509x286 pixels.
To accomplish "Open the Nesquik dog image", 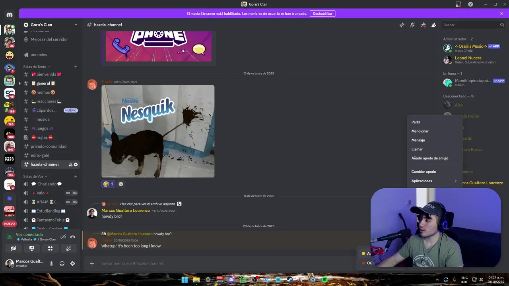I will [x=158, y=131].
